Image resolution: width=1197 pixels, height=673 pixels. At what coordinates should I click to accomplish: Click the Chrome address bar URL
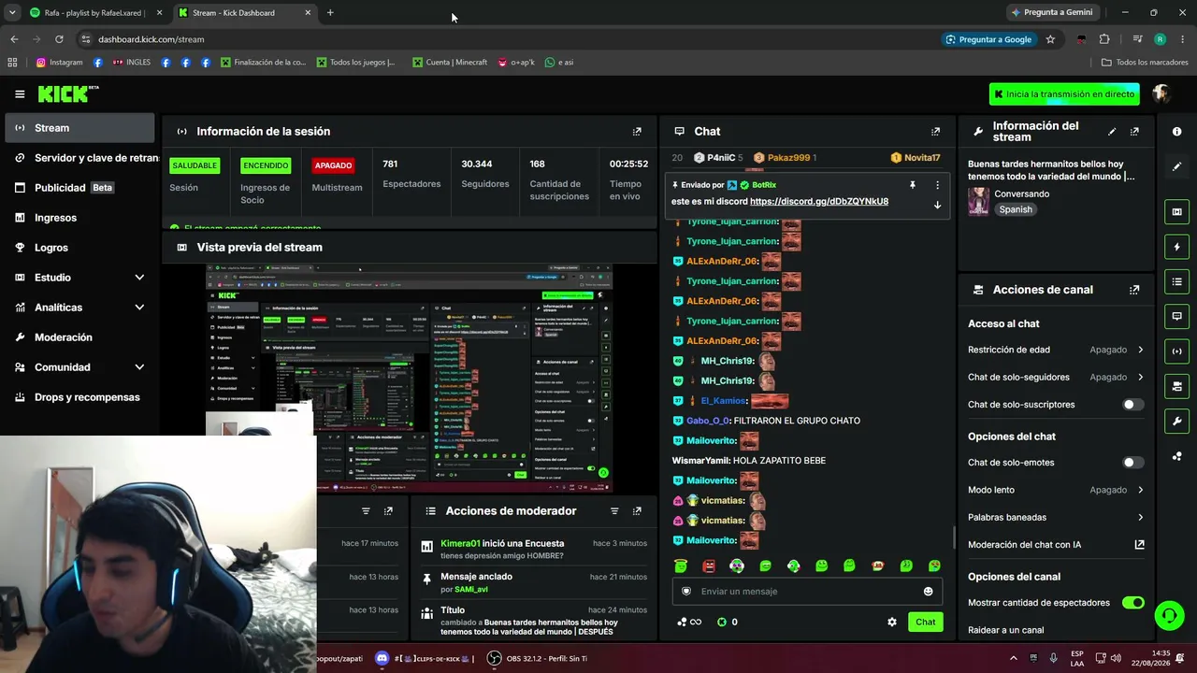click(x=151, y=39)
